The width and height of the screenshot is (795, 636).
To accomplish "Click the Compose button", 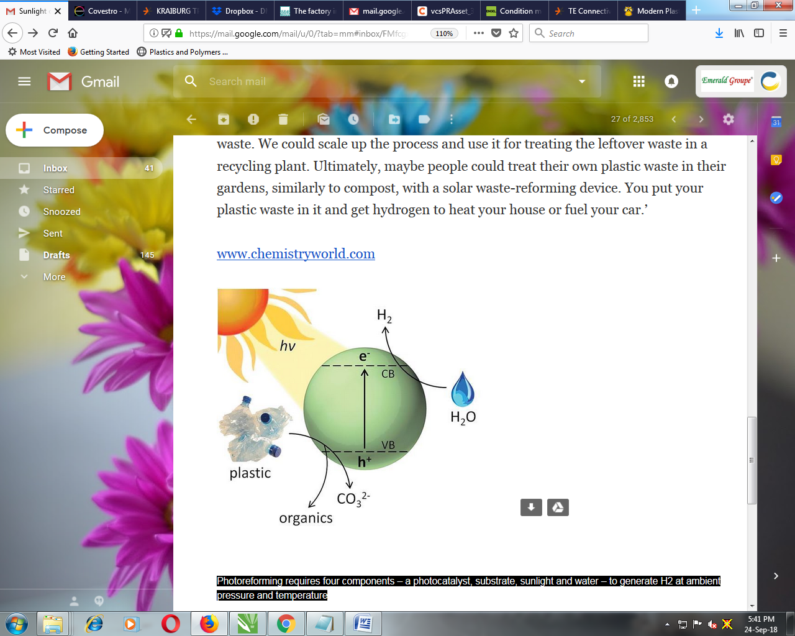I will (55, 130).
